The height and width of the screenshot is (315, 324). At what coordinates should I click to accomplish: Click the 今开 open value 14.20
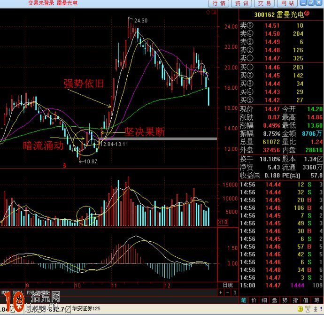pos(315,109)
